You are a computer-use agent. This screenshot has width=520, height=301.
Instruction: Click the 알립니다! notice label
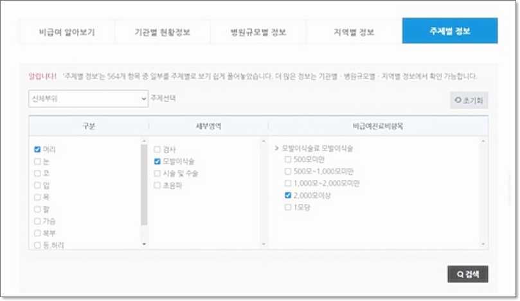click(42, 77)
